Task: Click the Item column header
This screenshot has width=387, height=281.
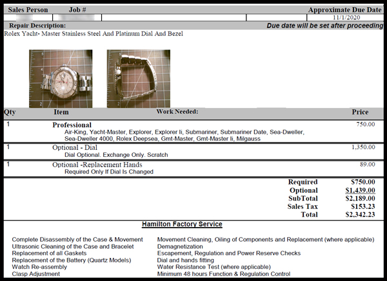Action: (x=61, y=112)
